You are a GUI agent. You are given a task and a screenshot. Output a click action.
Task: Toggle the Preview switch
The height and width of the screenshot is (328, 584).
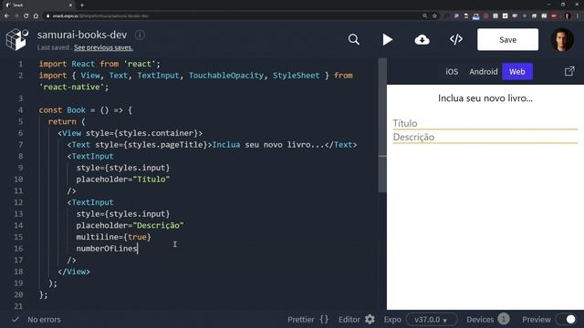click(566, 320)
